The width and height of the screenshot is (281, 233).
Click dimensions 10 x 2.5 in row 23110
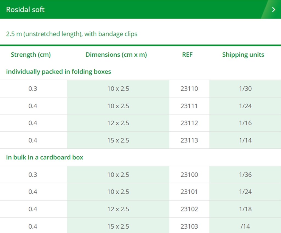pos(118,89)
